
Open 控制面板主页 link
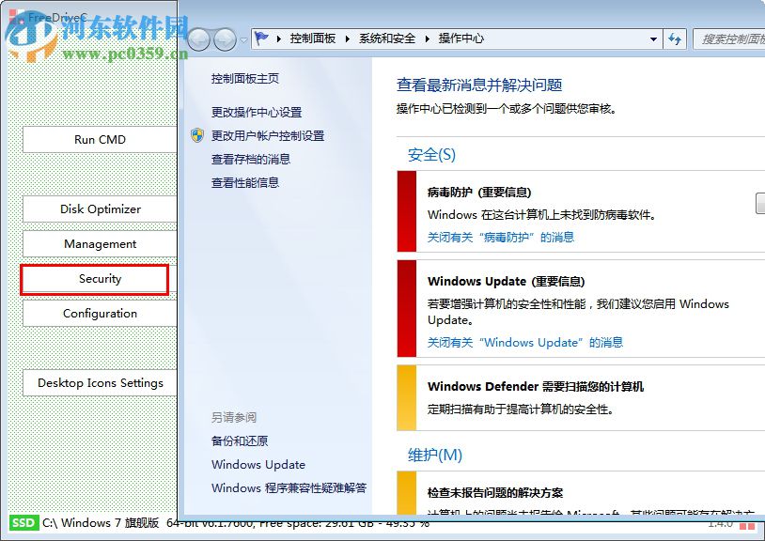(x=245, y=79)
